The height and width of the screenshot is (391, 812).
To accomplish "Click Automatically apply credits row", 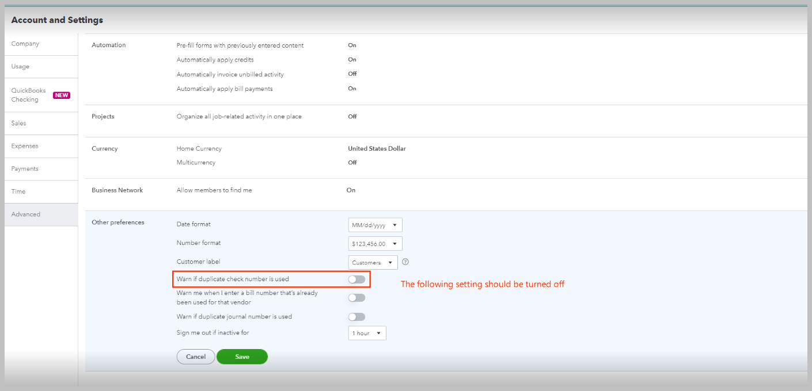I will 215,60.
